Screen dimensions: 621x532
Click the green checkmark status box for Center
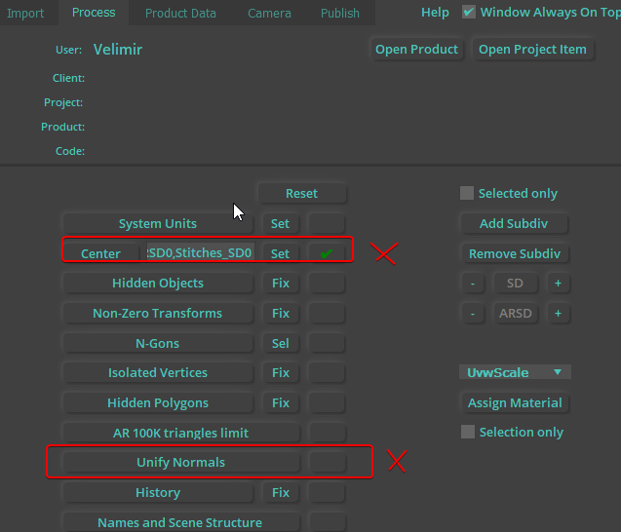click(x=327, y=253)
